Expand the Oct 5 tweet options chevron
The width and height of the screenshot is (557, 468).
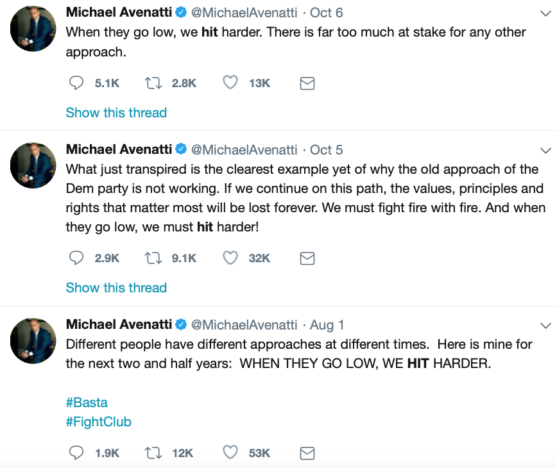[x=545, y=151]
